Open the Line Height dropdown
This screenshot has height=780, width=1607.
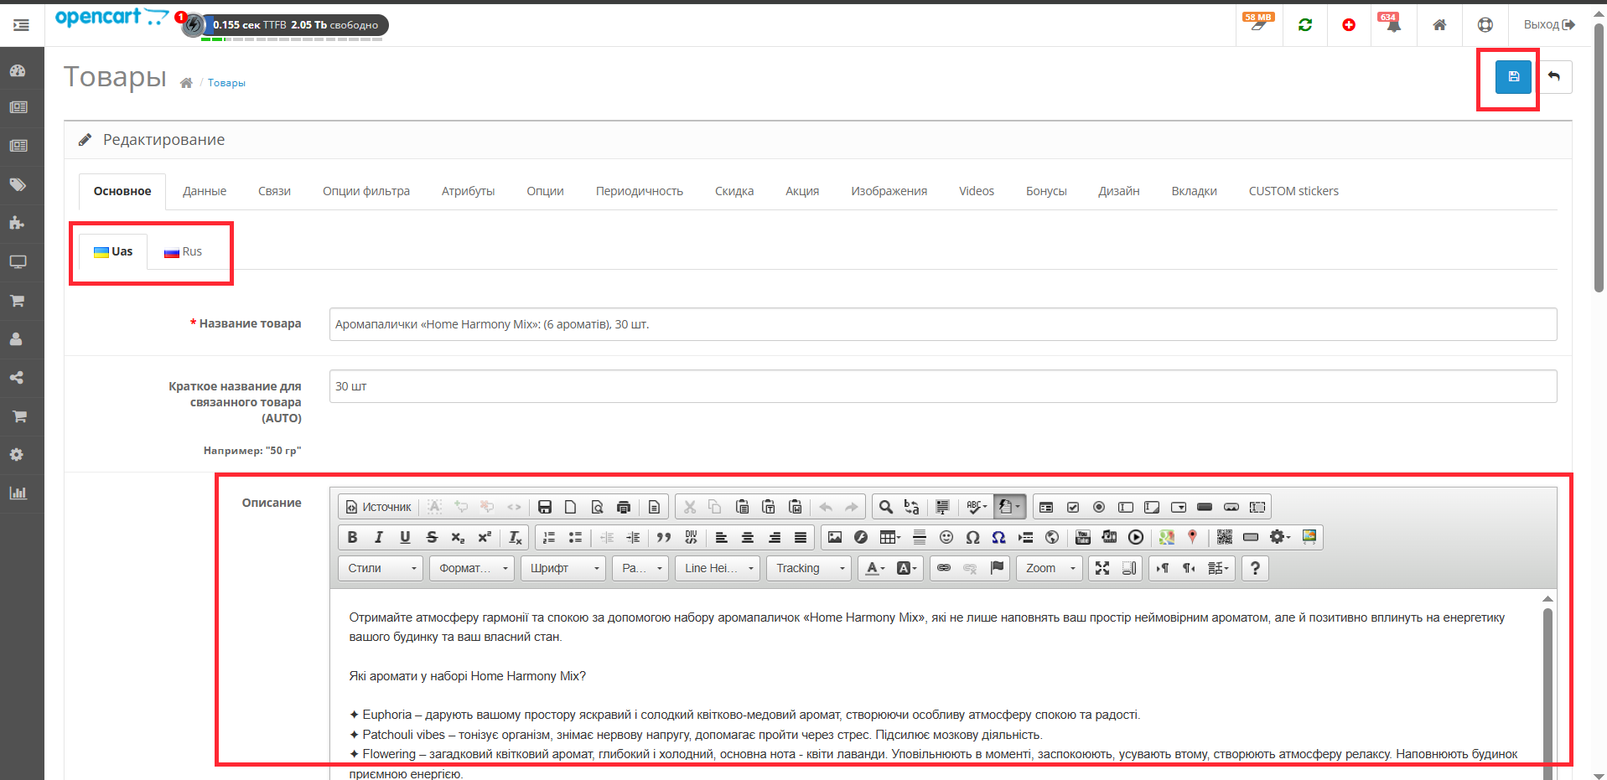click(x=718, y=568)
